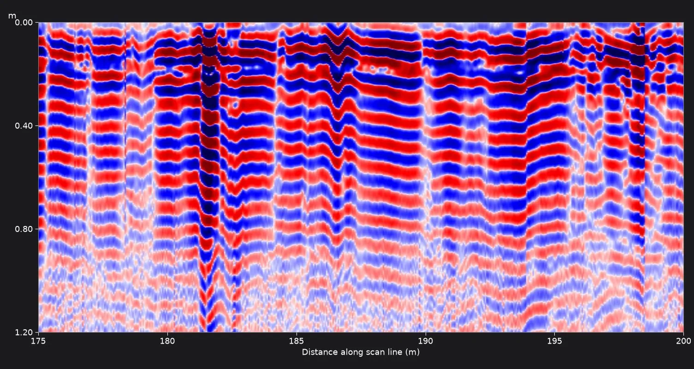Click the depth tick label 0.80
The image size is (694, 369).
pyautogui.click(x=24, y=229)
